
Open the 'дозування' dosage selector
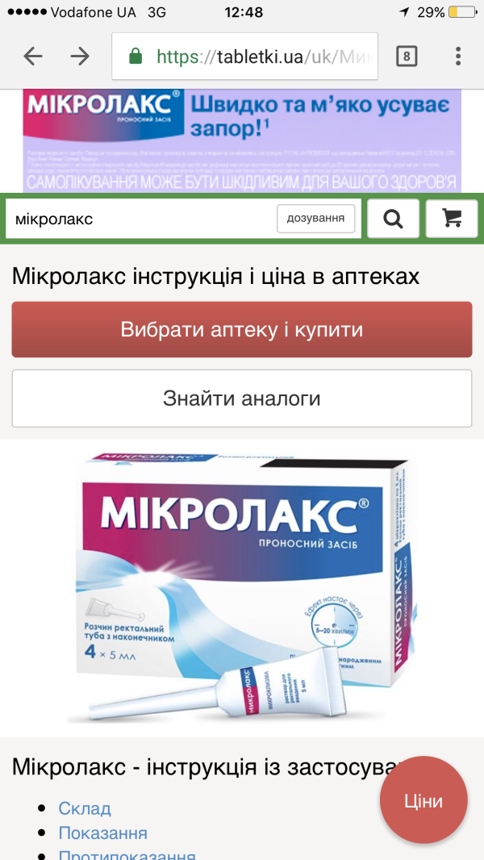pos(315,219)
